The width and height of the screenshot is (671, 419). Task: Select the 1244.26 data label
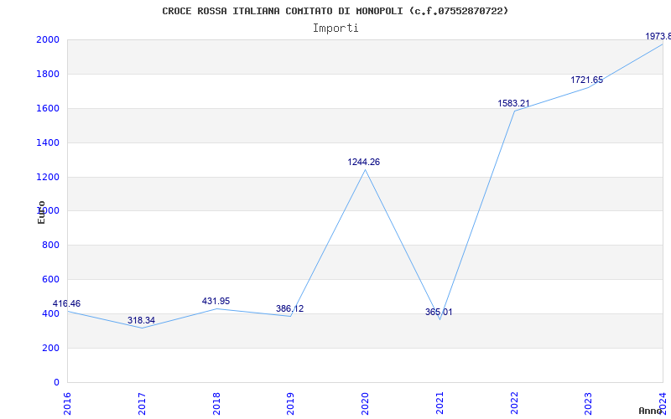point(364,162)
